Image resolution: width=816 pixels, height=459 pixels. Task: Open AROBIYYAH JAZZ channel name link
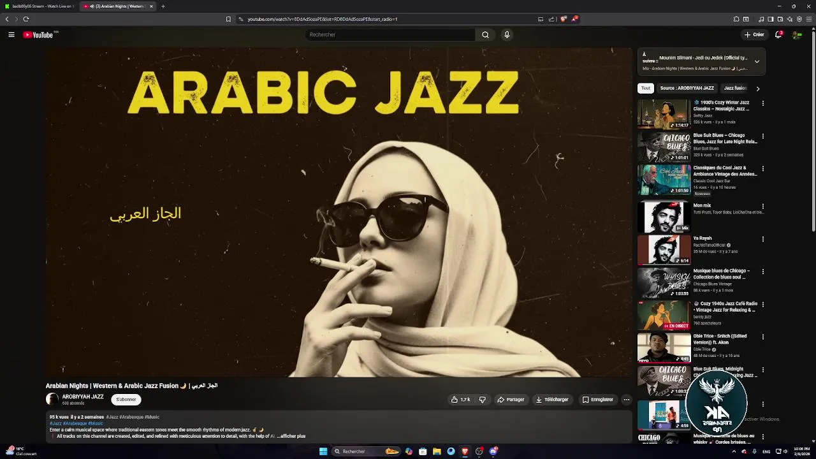click(x=83, y=397)
